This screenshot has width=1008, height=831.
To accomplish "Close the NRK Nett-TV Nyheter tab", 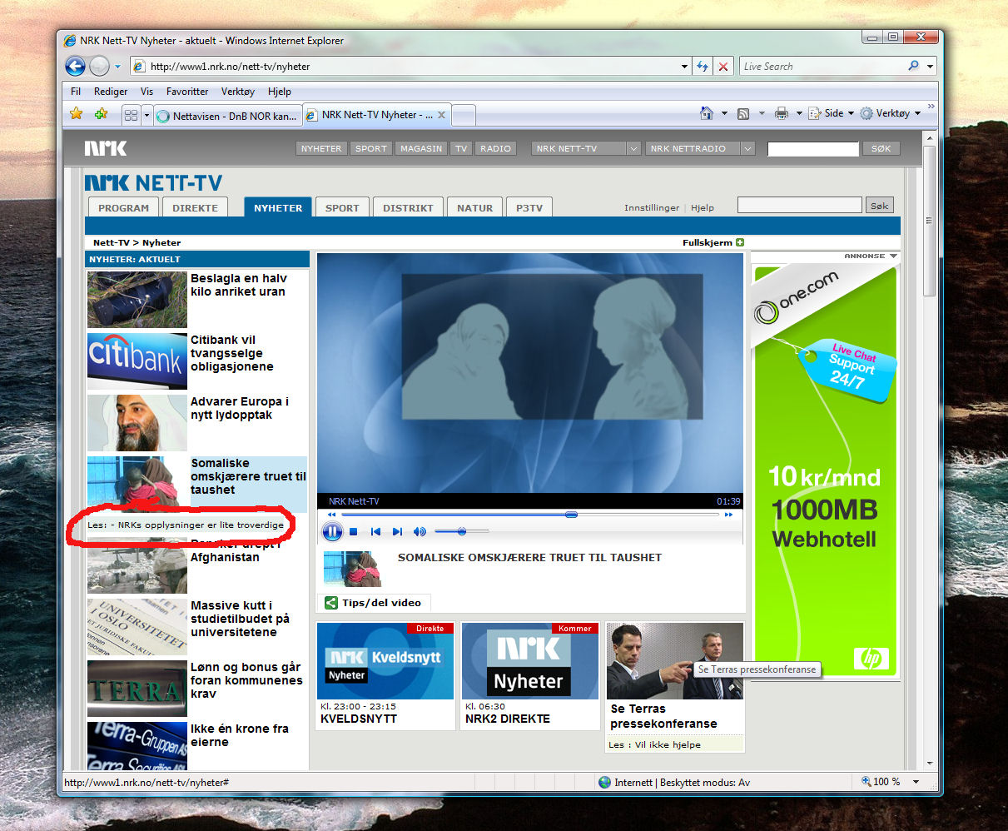I will [441, 115].
